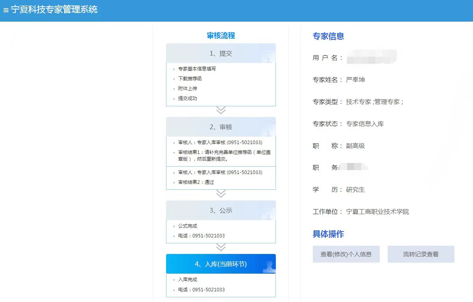Image resolution: width=473 pixels, height=302 pixels.
Task: Click the 审核结果2：通过 entry
Action: [196, 182]
